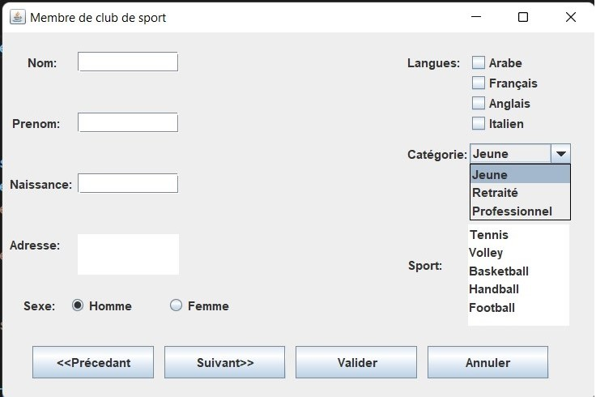Click inside the Adresse text area
596x397 pixels.
[x=128, y=254]
